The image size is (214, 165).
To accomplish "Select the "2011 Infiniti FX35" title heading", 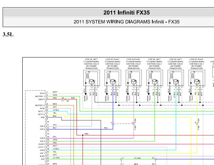I will (x=126, y=12).
